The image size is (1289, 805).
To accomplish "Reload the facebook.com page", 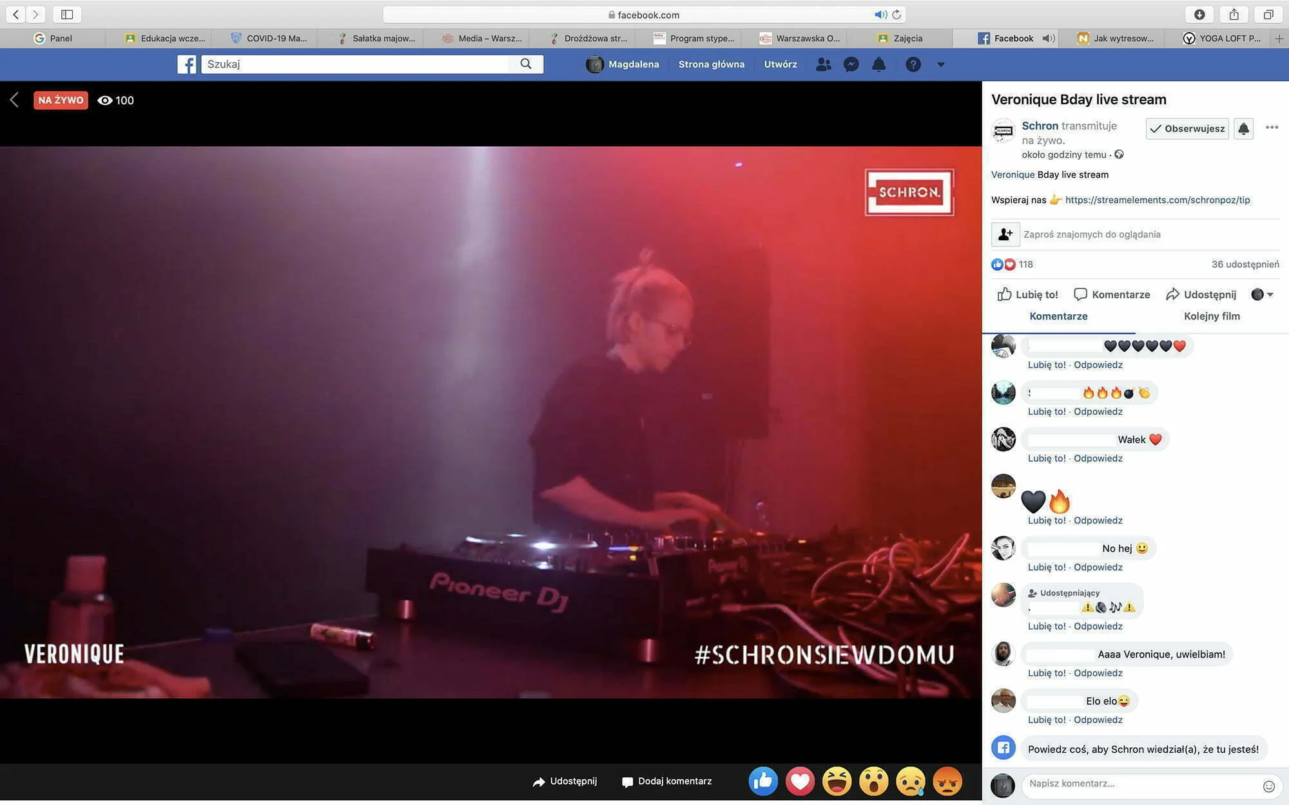I will pos(896,14).
